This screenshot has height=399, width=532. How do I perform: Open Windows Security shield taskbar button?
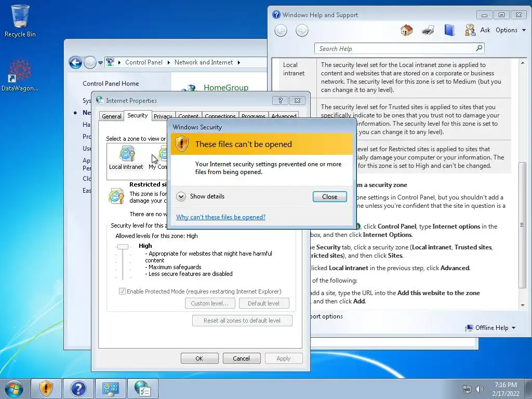(46, 389)
